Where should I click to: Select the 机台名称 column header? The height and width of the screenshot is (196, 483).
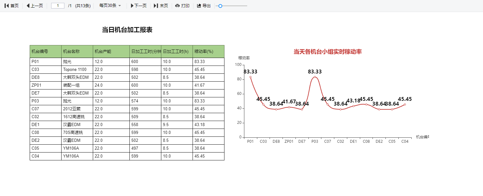pos(77,51)
